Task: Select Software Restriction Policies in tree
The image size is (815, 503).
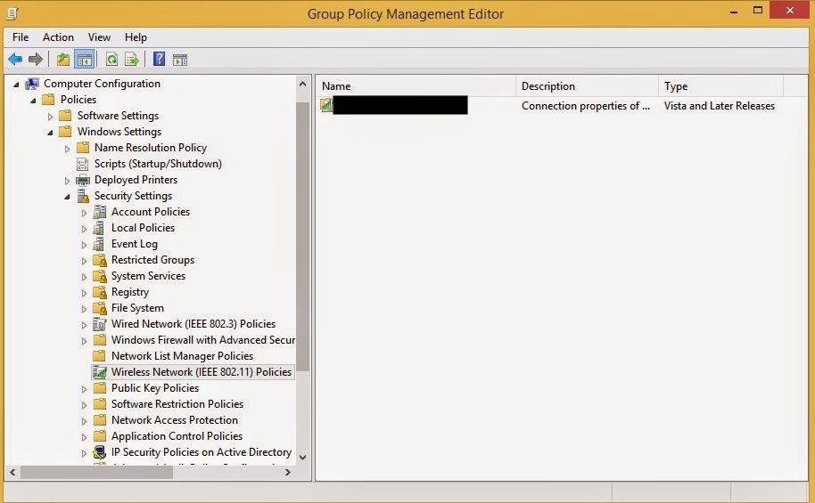Action: tap(177, 404)
